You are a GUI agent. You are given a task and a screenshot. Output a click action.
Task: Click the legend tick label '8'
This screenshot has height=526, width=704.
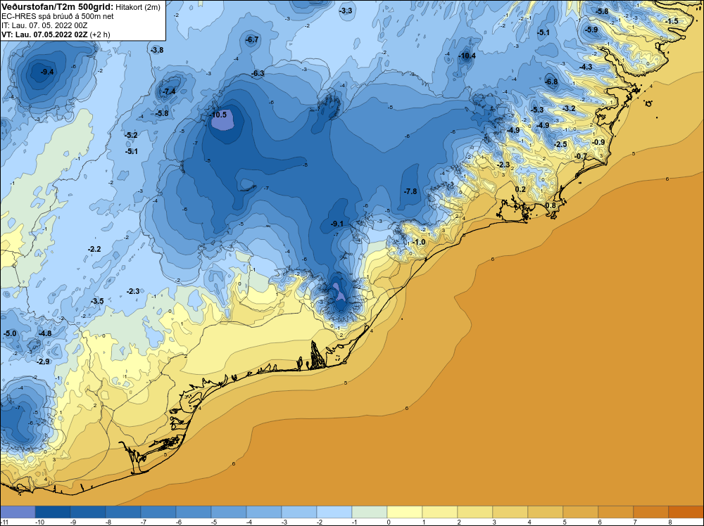[x=670, y=522]
